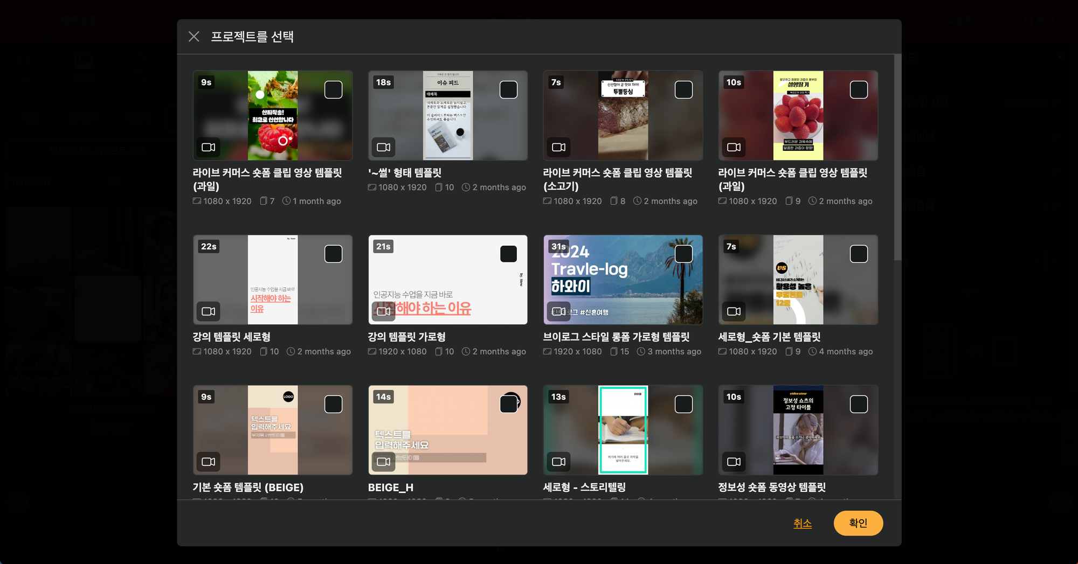Click the title '브이로그 스타일 롱폼 가로형 템플릿'
Screen dimensions: 1078x564
[x=617, y=337]
